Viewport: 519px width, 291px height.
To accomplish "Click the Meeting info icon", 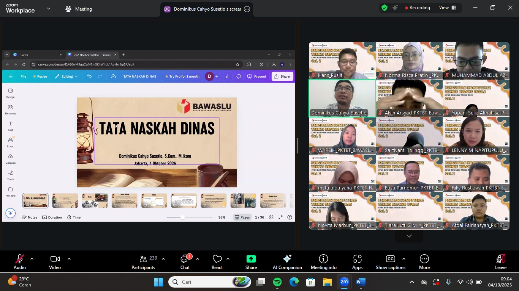I will click(x=323, y=262).
